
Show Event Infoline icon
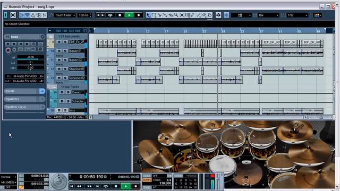click(27, 15)
